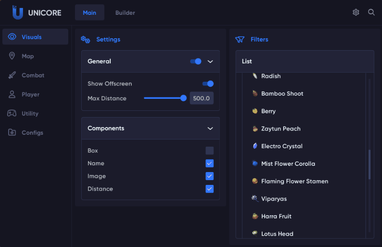Image resolution: width=382 pixels, height=247 pixels.
Task: Select the Electro Crystal icon in list
Action: (255, 146)
